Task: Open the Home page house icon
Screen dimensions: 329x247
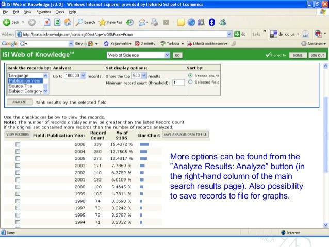Action: coord(68,22)
